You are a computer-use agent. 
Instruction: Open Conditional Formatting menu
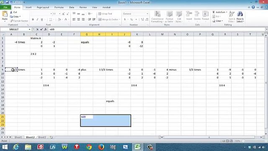pos(157,17)
